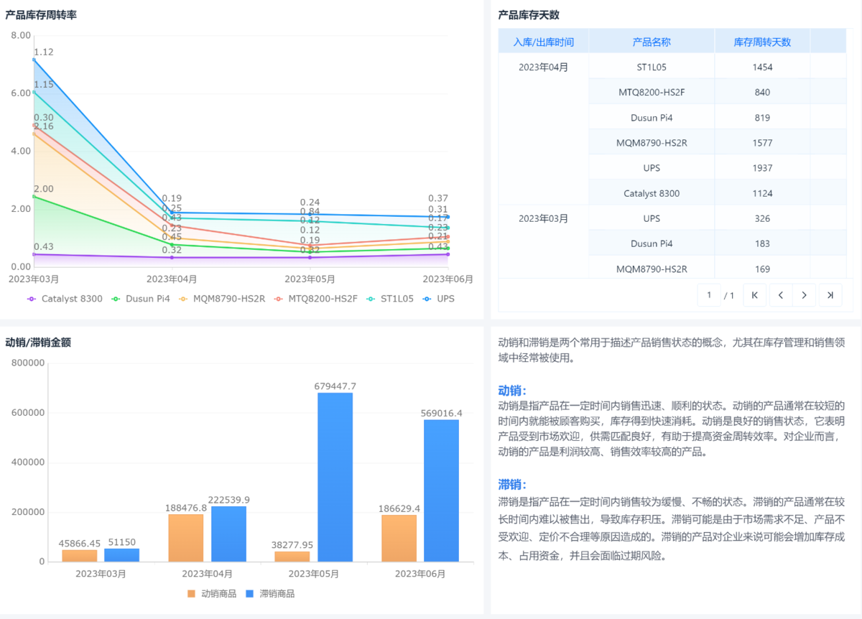862x619 pixels.
Task: Hide the MQM8790-HS2R series via the legend
Action: pyautogui.click(x=222, y=299)
